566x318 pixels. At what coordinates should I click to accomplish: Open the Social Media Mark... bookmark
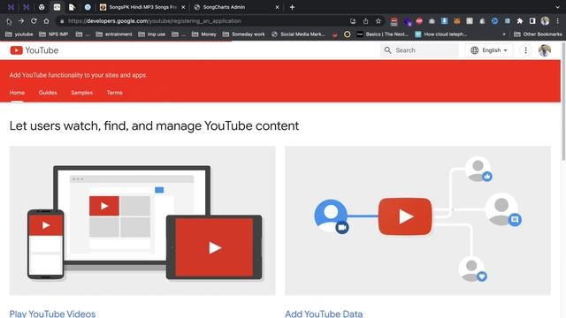299,34
